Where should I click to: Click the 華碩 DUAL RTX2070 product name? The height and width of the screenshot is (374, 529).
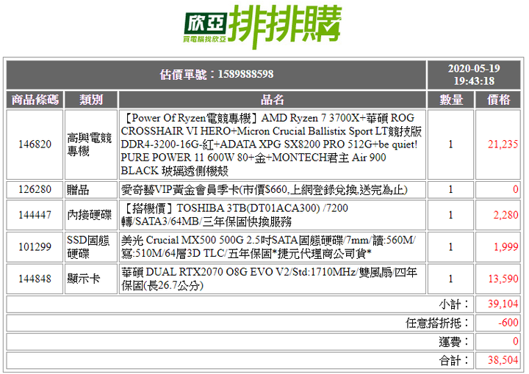[x=273, y=279]
